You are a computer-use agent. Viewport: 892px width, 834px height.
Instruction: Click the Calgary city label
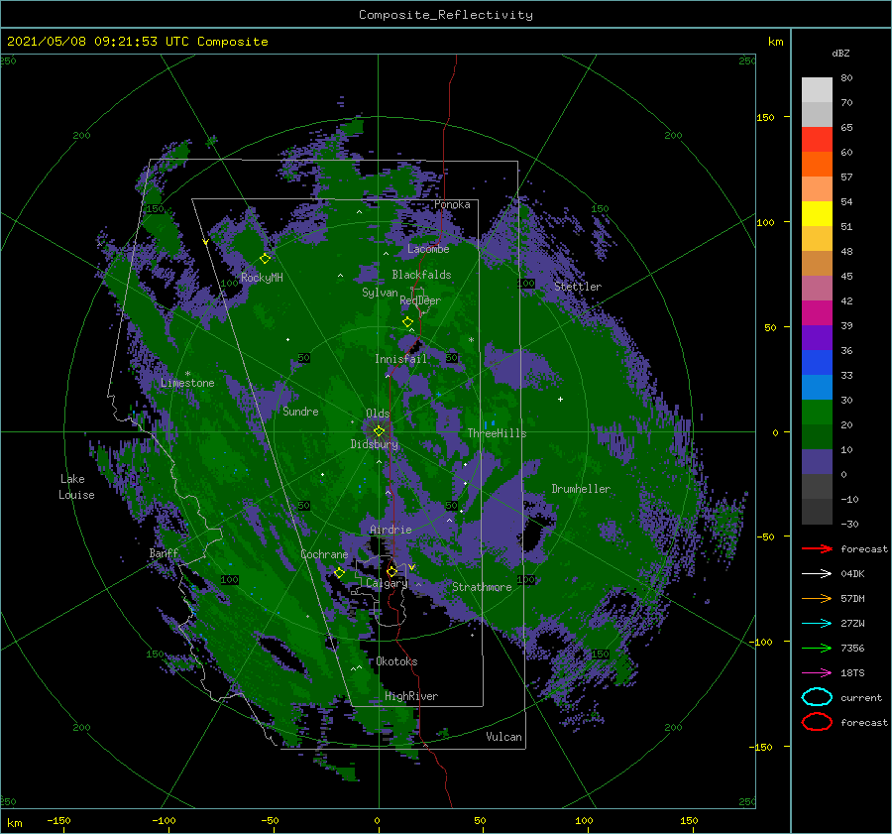pyautogui.click(x=387, y=583)
